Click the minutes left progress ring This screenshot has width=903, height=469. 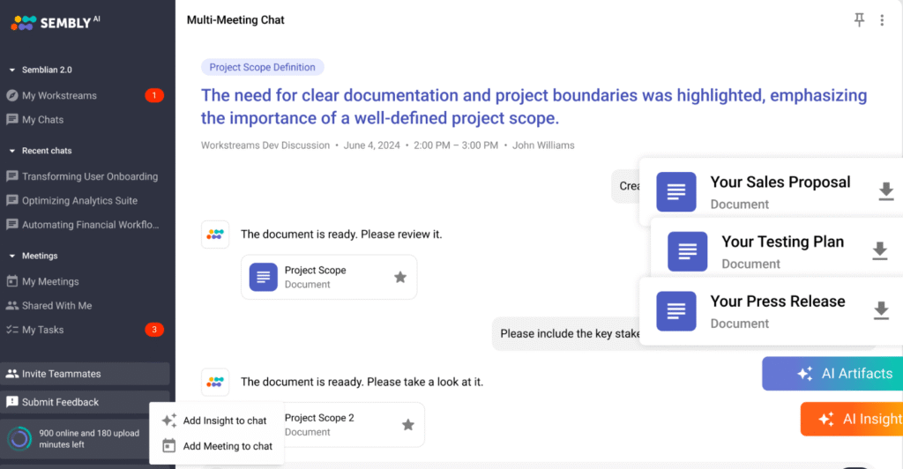pos(19,438)
